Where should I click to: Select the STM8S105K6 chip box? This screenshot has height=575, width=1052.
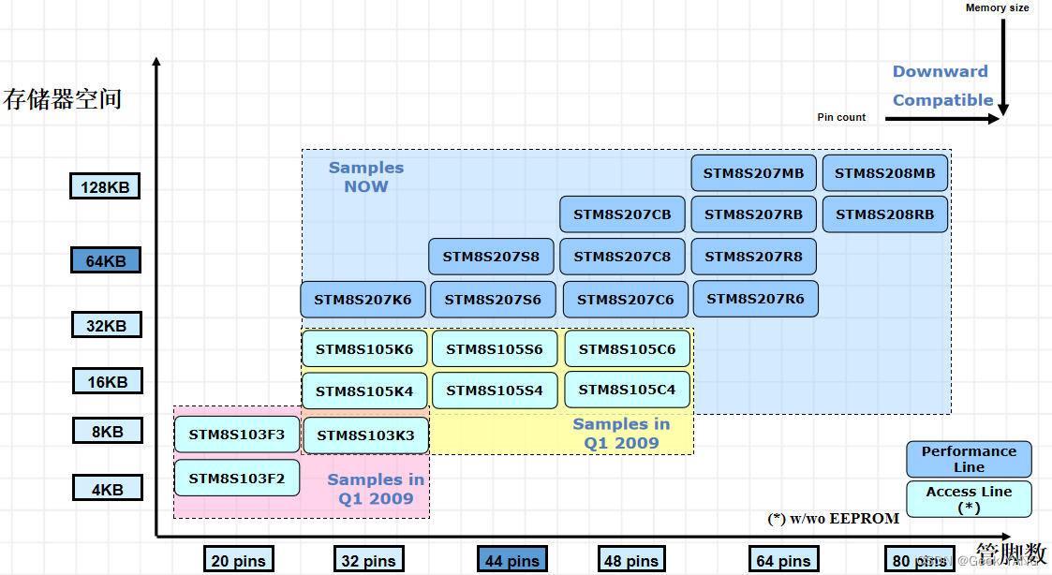(x=363, y=347)
